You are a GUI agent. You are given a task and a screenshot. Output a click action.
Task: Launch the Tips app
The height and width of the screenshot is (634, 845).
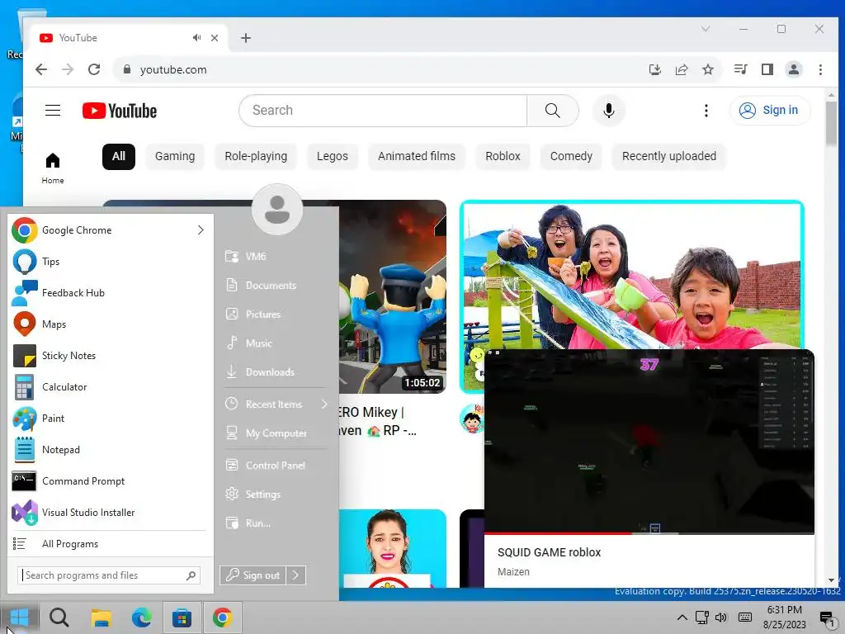[x=109, y=262]
